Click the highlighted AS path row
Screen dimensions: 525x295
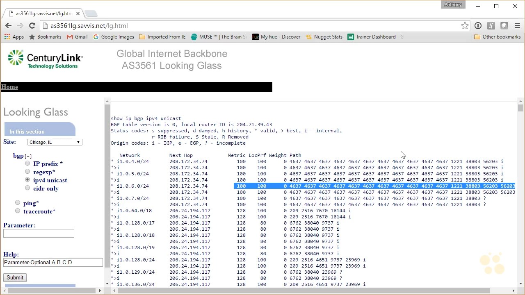point(374,186)
